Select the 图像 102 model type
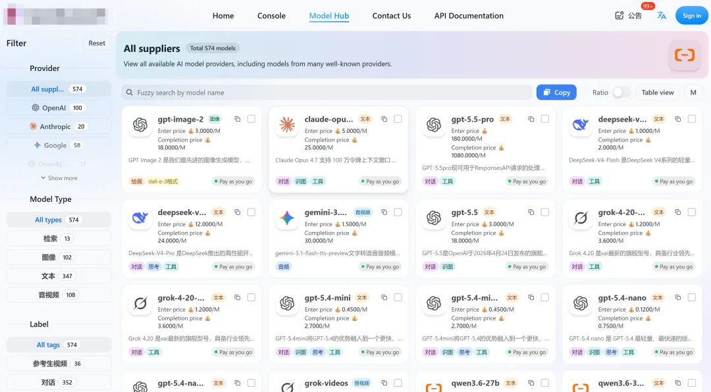Screen dimensions: 711x392 59,257
